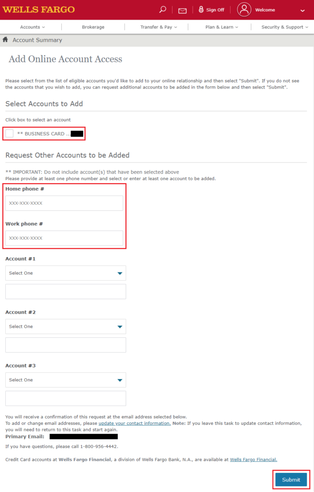This screenshot has height=492, width=314.
Task: Click Request Other Accounts to be Added heading
Action: point(67,155)
